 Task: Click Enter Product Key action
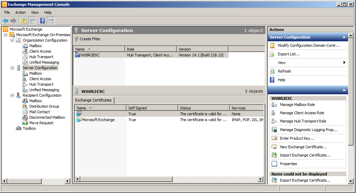pos(297,138)
